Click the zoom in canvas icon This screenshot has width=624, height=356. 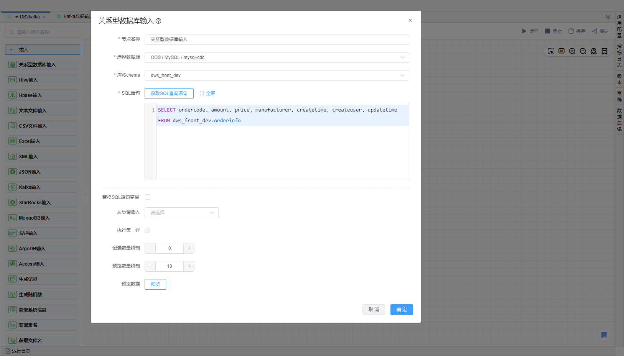pyautogui.click(x=572, y=51)
